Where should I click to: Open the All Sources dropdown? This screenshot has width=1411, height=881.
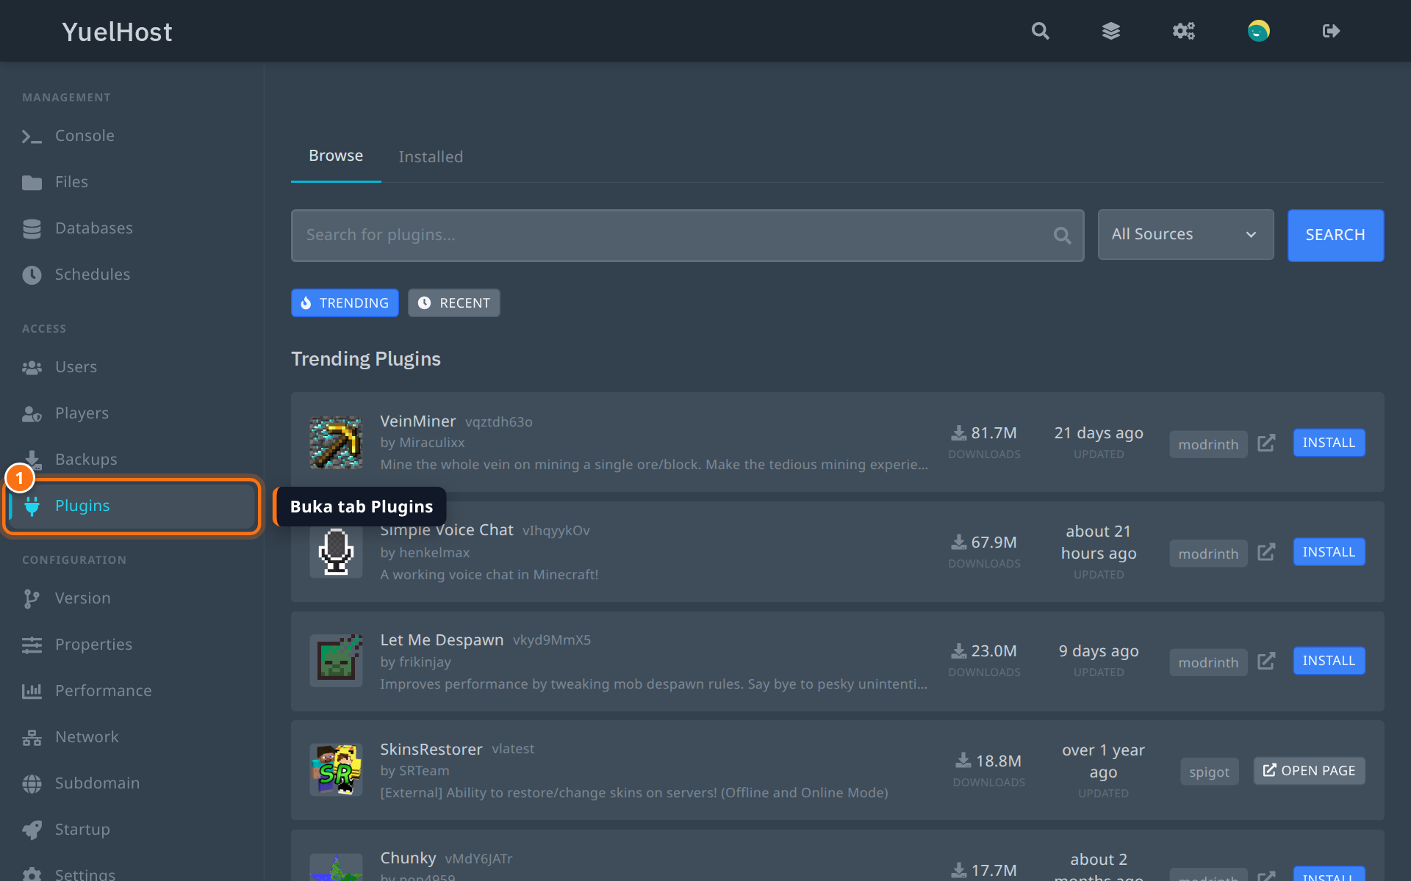(1185, 234)
